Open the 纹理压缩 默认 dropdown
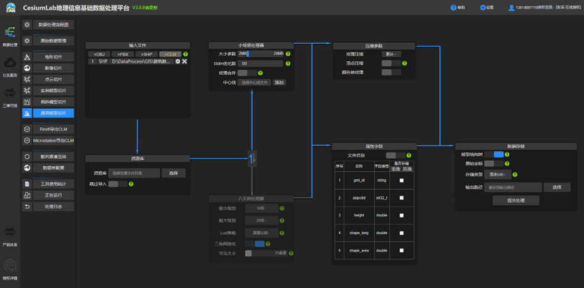Viewport: 584px width, 288px height. click(x=391, y=54)
